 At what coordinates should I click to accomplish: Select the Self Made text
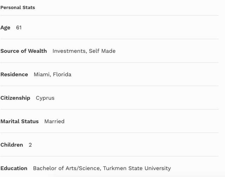click(102, 51)
